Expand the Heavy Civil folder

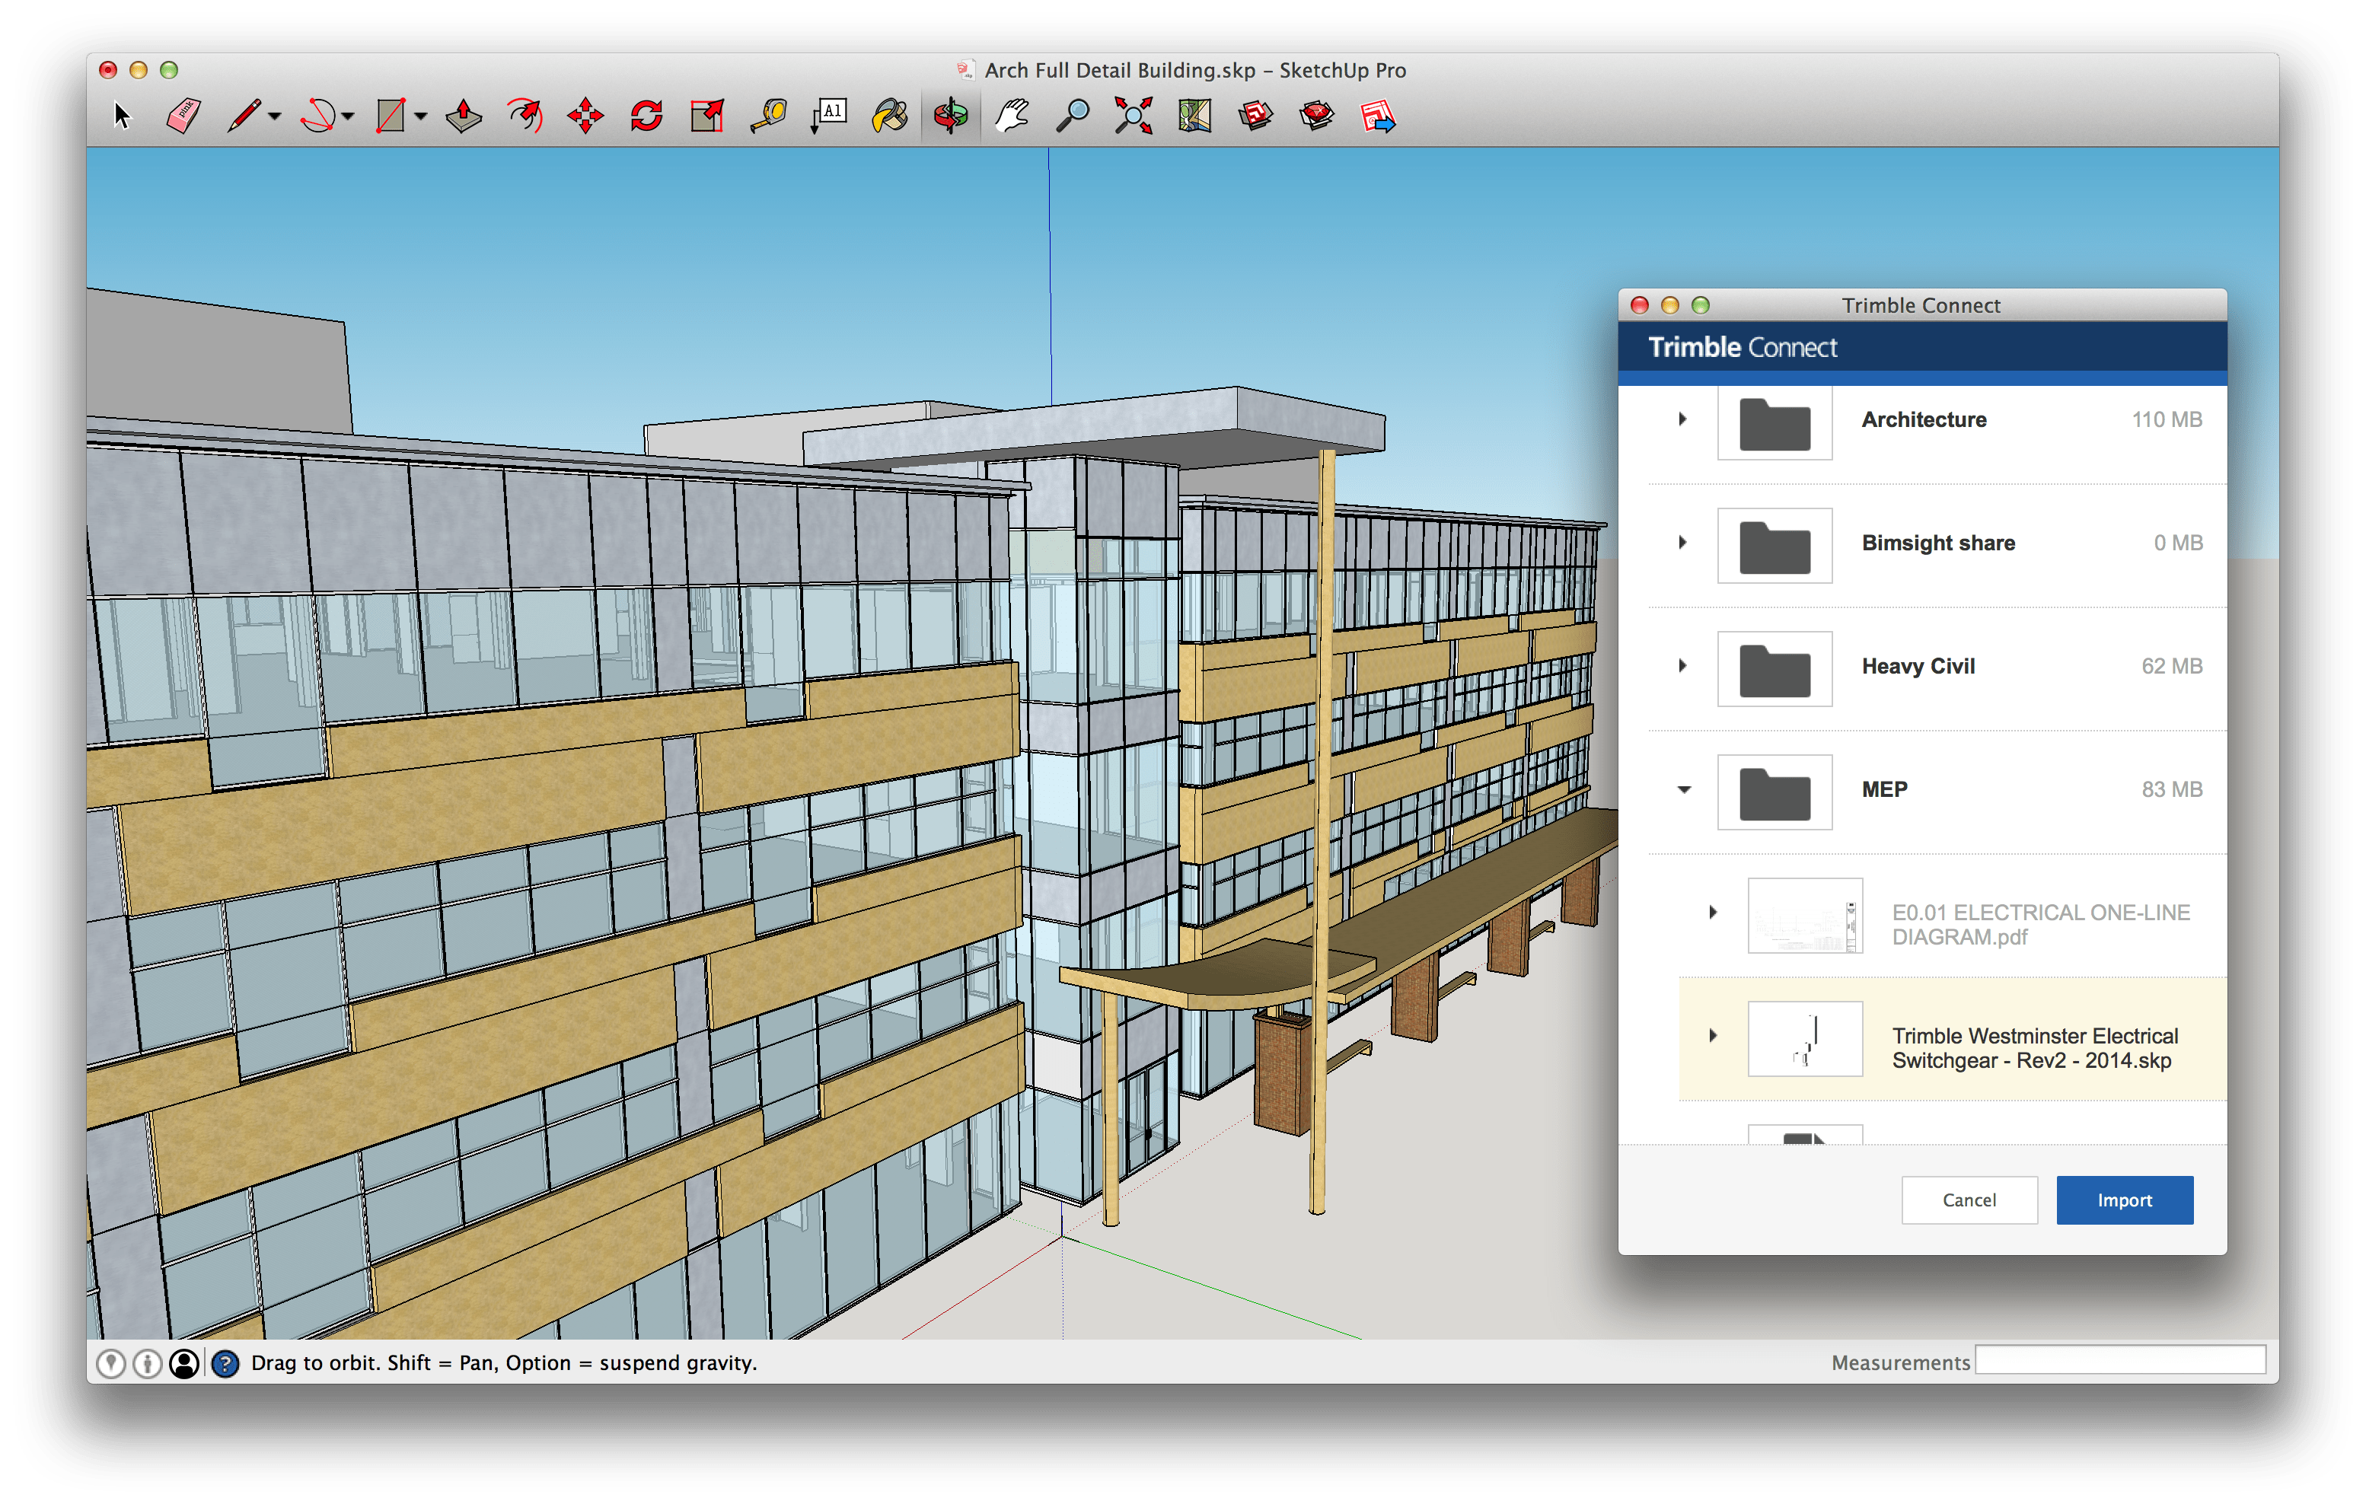coord(1682,666)
